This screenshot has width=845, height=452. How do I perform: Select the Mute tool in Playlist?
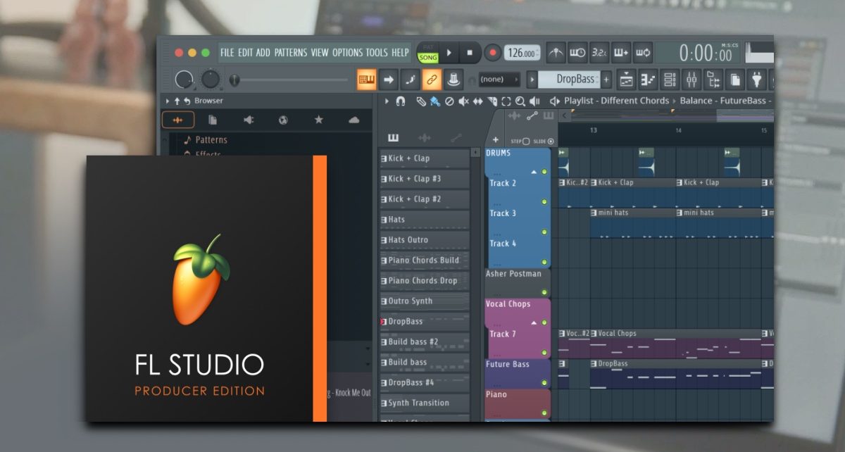pyautogui.click(x=463, y=101)
